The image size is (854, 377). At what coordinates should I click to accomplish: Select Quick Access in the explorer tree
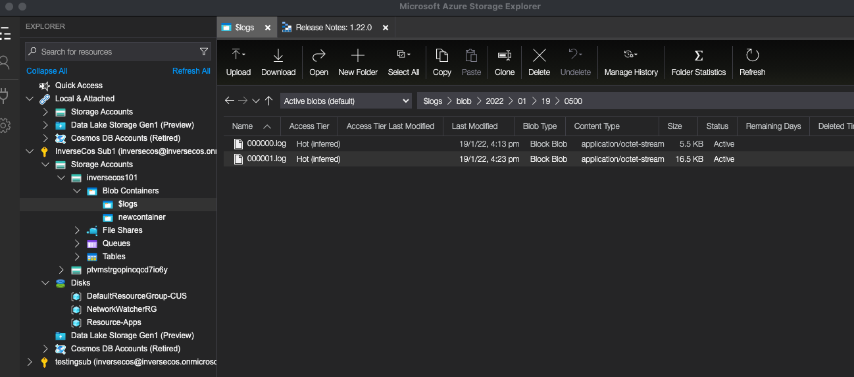[79, 86]
